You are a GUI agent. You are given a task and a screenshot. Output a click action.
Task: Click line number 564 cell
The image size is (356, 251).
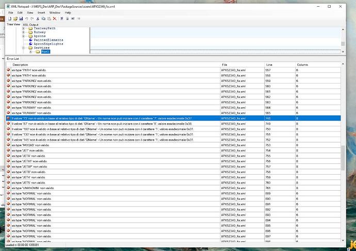point(280,108)
